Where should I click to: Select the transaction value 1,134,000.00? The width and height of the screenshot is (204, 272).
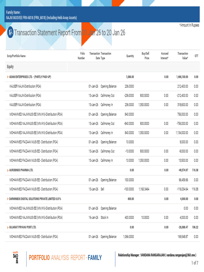(x=182, y=133)
